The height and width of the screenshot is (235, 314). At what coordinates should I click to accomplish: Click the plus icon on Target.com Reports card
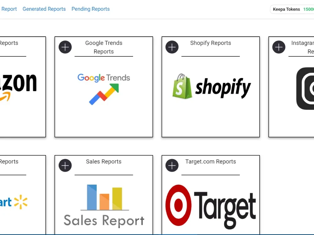(172, 165)
